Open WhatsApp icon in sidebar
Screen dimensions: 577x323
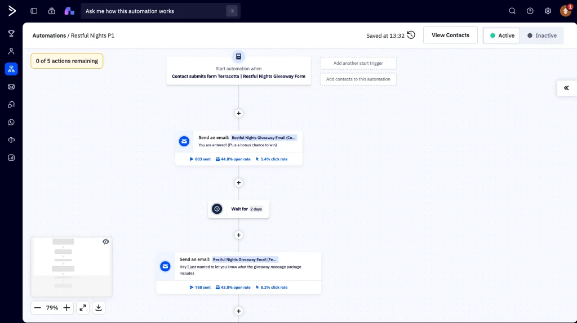coord(11,122)
